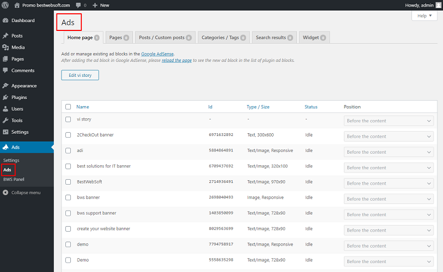Check the capitalized Demo row checkbox
The image size is (443, 272).
[68, 260]
